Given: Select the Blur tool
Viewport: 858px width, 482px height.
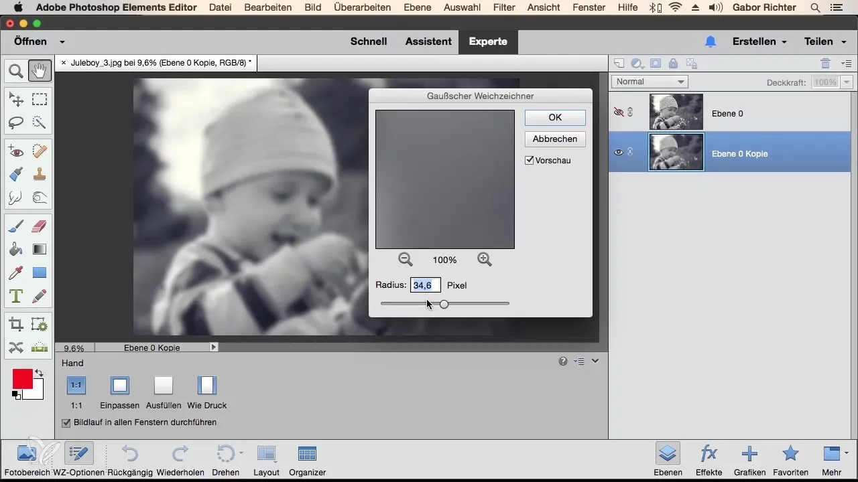Looking at the screenshot, I should pyautogui.click(x=16, y=197).
